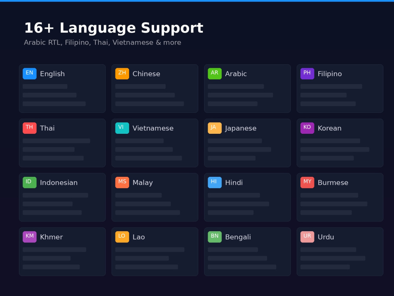Pick the Bengali language label
The height and width of the screenshot is (296, 394).
tap(238, 237)
